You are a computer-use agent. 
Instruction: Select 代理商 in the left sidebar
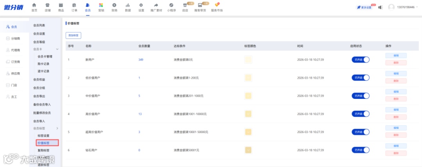pos(14,50)
